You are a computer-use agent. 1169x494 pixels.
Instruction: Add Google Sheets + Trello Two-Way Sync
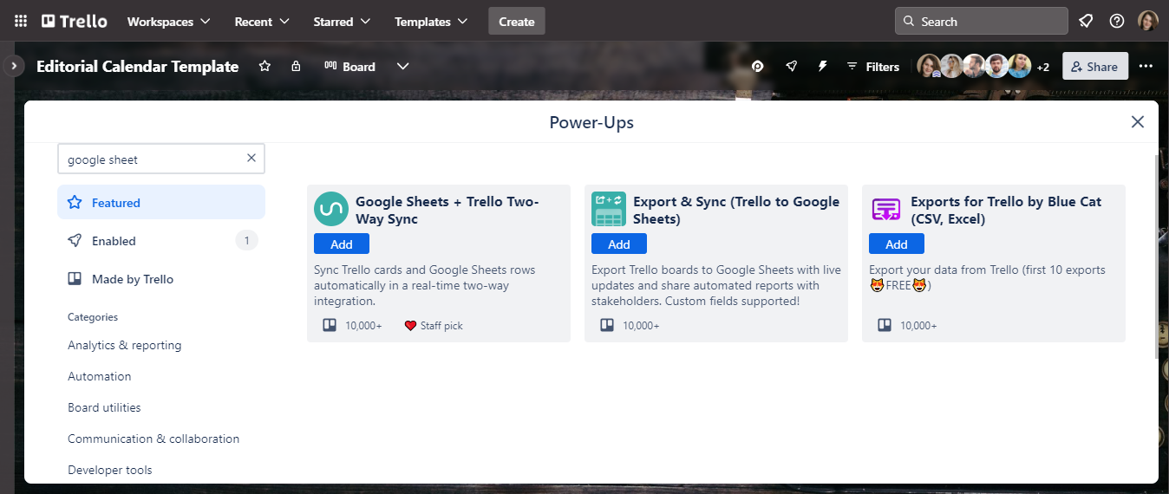click(342, 244)
